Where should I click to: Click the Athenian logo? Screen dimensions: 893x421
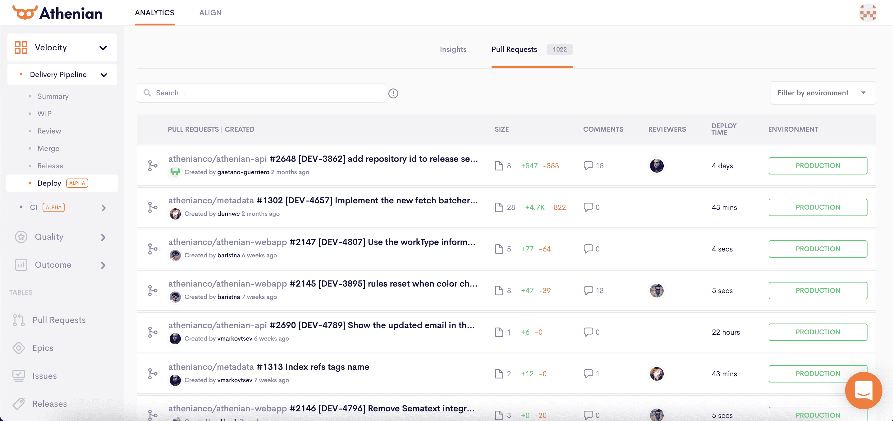(x=57, y=13)
